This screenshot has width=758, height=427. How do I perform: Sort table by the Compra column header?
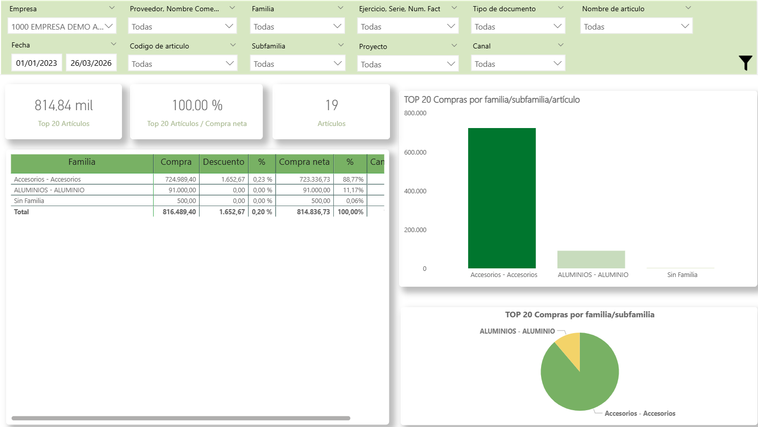(x=176, y=162)
